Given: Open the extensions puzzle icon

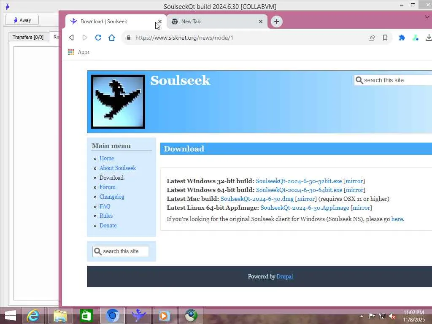Looking at the screenshot, I should (402, 38).
